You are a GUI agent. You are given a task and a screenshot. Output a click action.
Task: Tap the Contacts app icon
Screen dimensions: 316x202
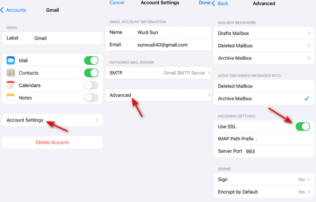click(x=11, y=73)
